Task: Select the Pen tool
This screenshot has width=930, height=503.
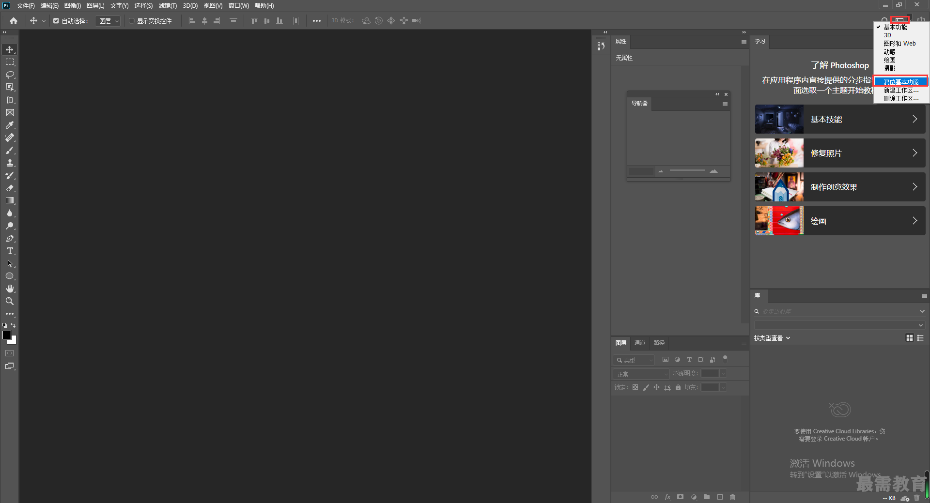Action: click(x=10, y=238)
